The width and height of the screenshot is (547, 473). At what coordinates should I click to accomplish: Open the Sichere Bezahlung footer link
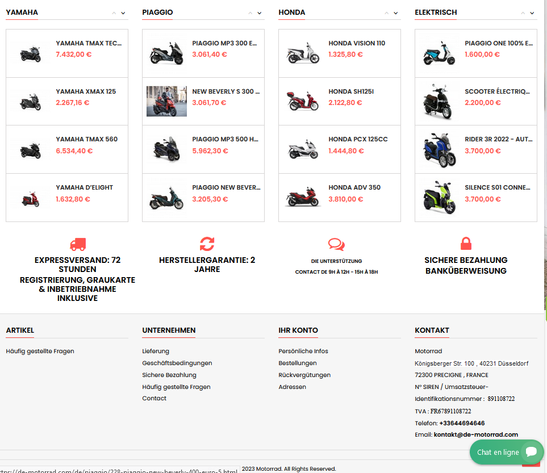169,375
